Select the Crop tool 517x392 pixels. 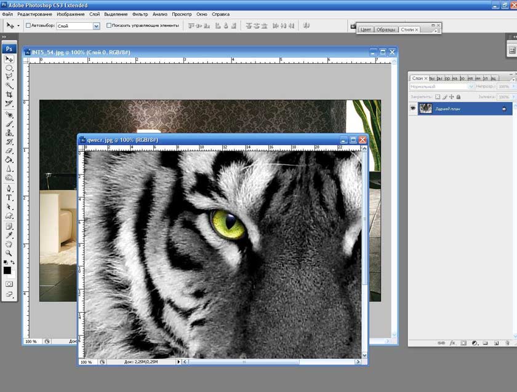[9, 95]
